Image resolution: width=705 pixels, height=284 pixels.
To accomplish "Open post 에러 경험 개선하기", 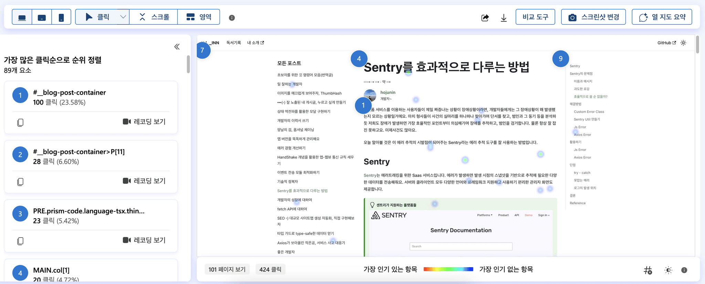I will (291, 148).
